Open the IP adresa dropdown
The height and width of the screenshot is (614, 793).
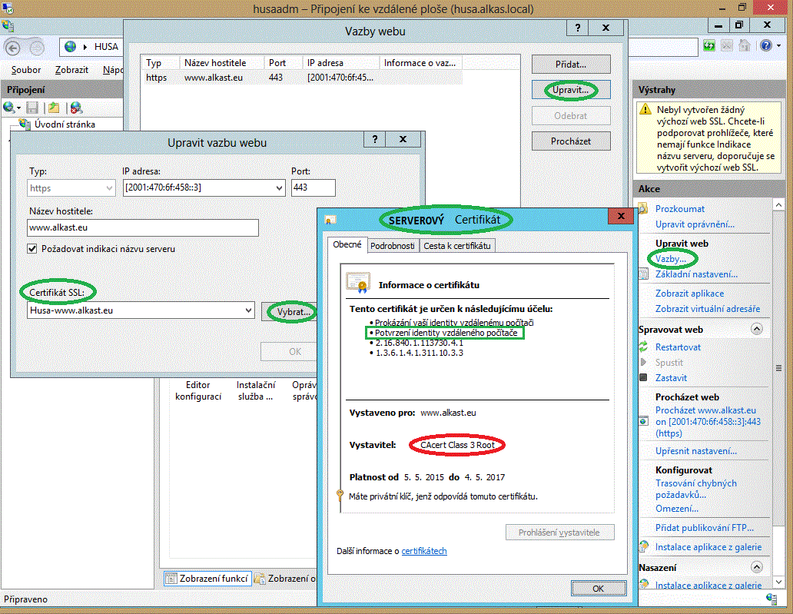pyautogui.click(x=278, y=188)
